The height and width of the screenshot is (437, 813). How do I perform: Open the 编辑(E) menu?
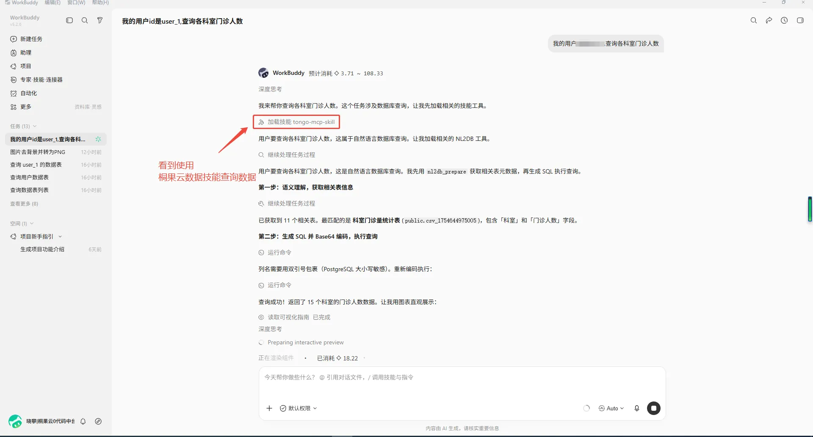coord(53,3)
